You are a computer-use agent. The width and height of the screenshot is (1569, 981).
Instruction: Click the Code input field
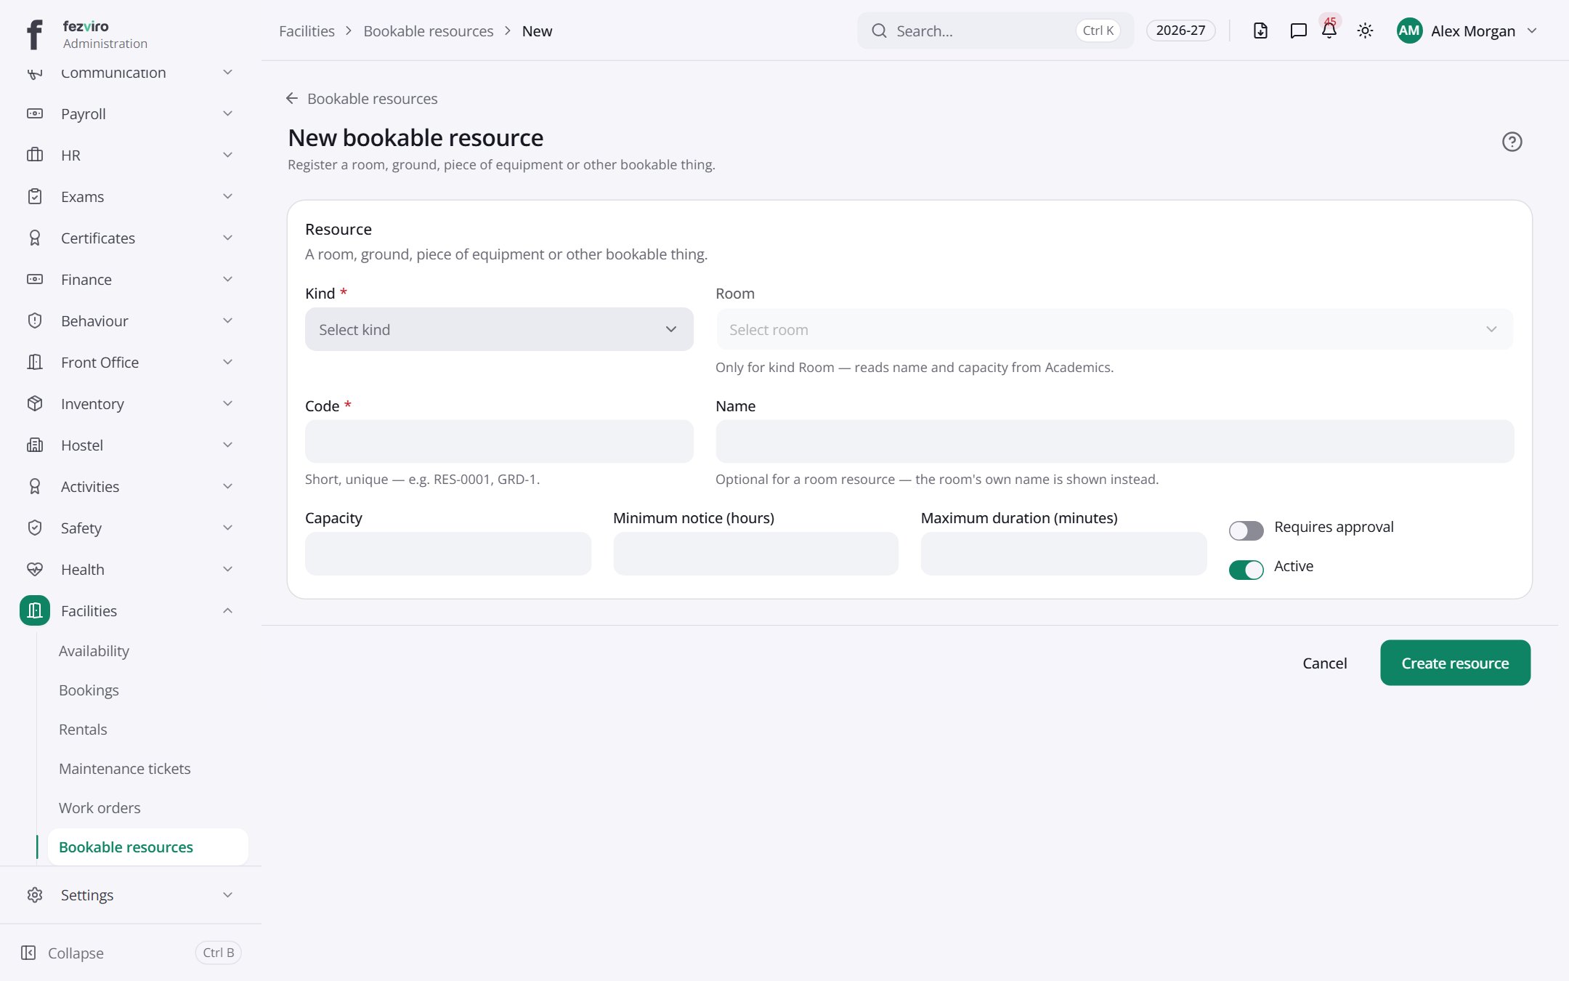[x=499, y=441]
